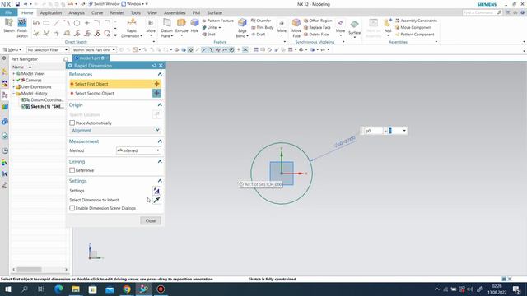
Task: Click the Close button in dialog
Action: click(151, 221)
